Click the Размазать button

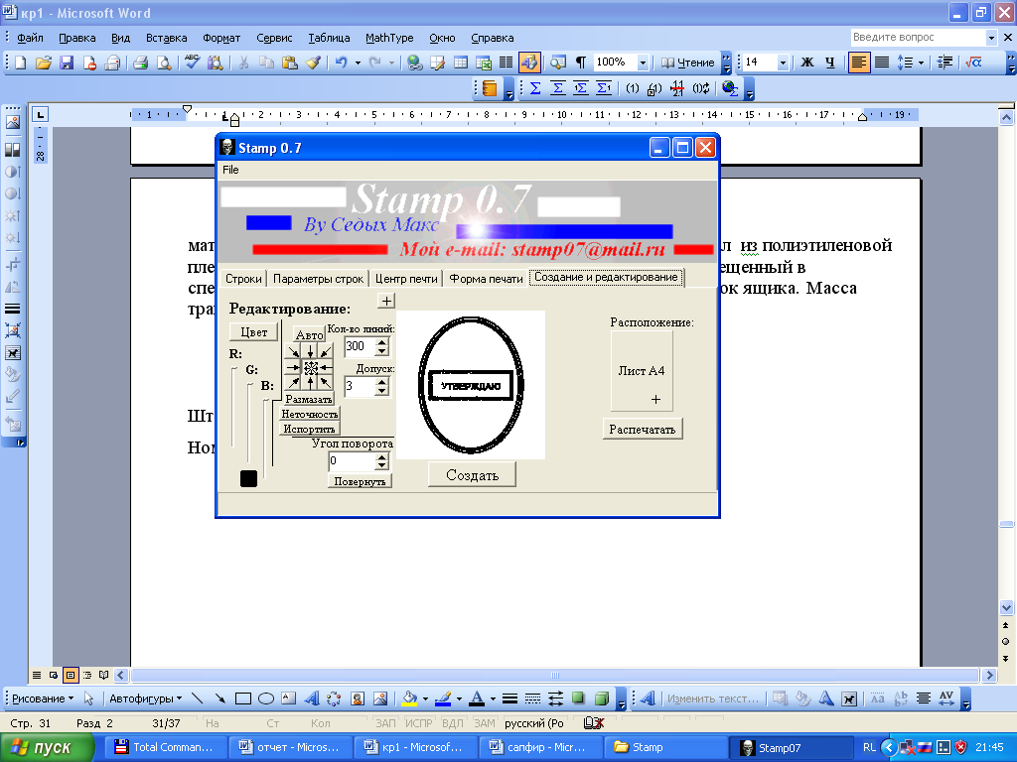[x=309, y=399]
